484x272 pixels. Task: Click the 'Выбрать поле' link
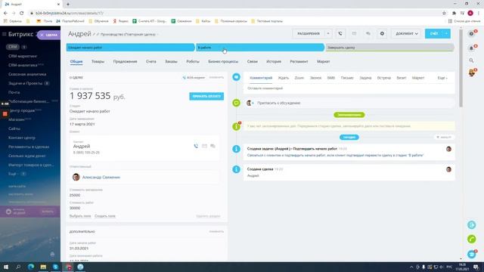coord(80,216)
